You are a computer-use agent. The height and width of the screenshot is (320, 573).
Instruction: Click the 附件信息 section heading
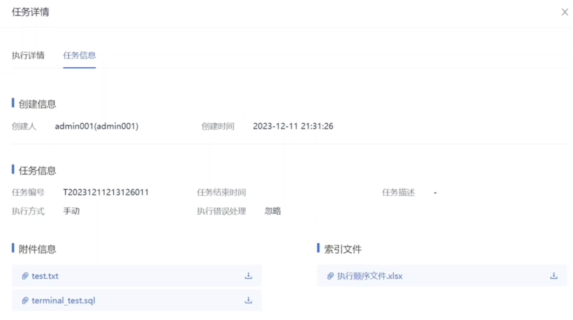pos(37,249)
